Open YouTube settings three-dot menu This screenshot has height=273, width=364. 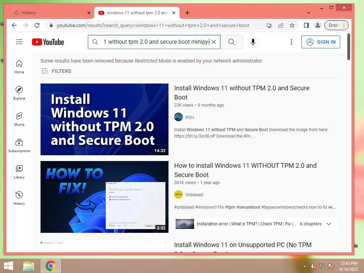pyautogui.click(x=291, y=42)
